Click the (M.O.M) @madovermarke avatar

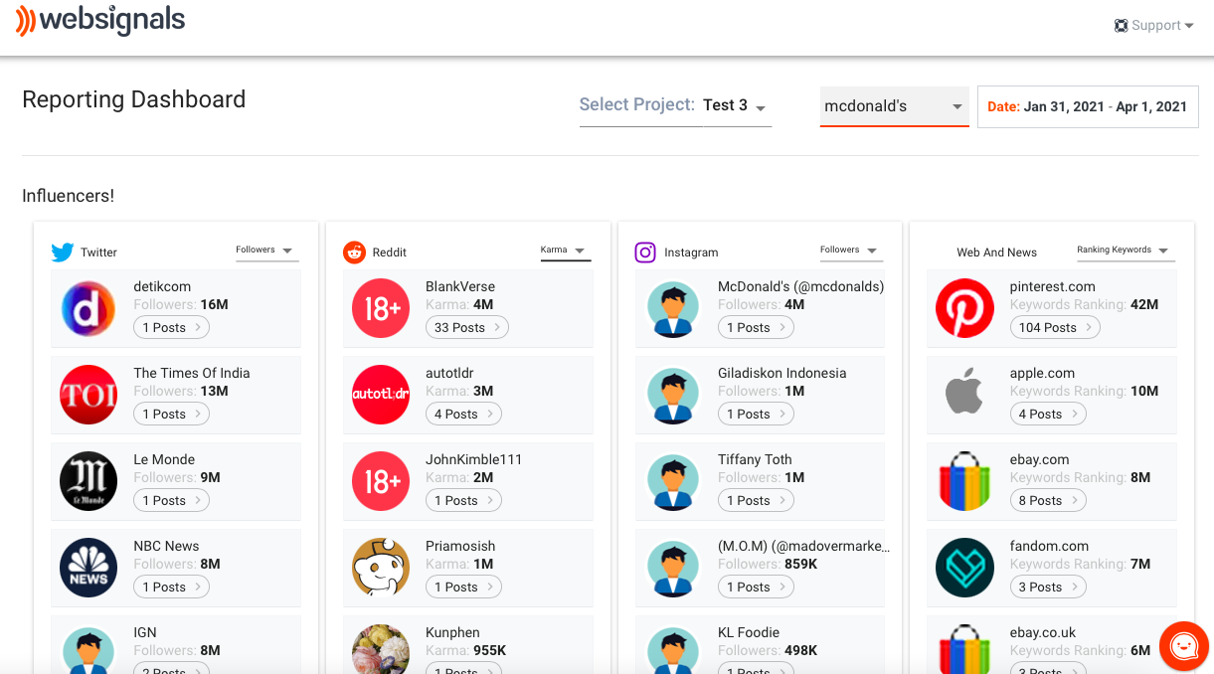coord(673,568)
